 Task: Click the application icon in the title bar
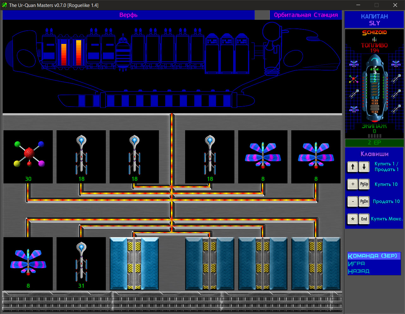[4, 5]
